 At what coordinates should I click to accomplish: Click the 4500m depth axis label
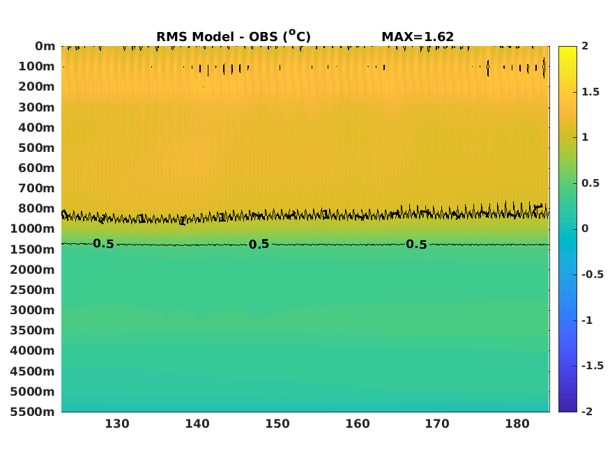point(33,371)
